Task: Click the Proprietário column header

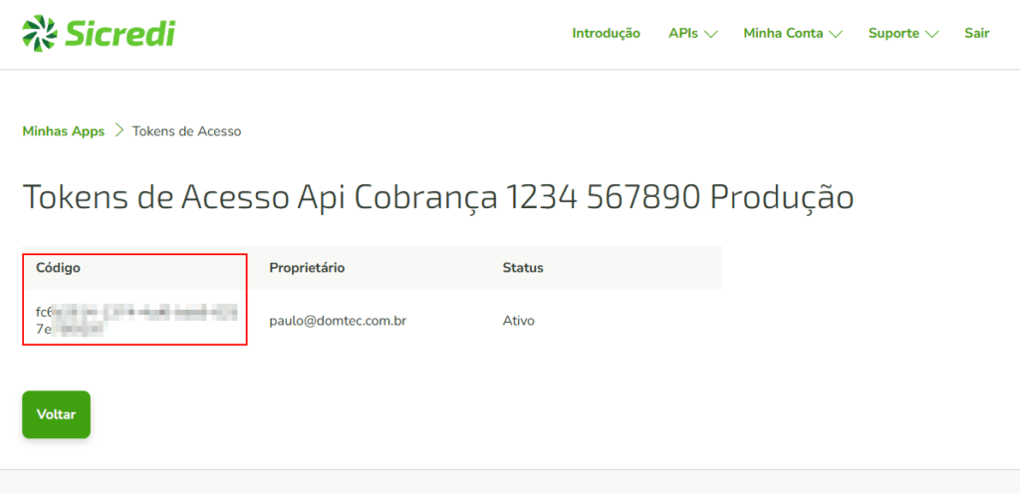Action: point(307,268)
